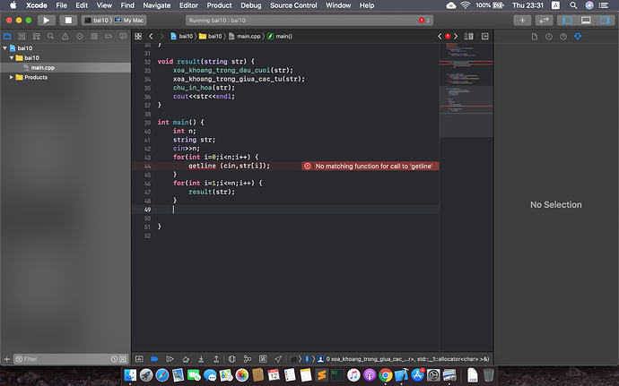
Task: Click the Step Out button
Action: pos(216,359)
